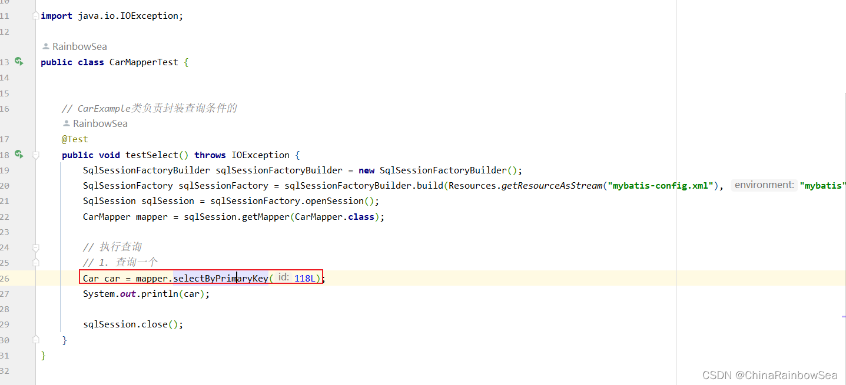Click the fold end marker on line 30
Viewport: 846px width, 385px height.
36,340
